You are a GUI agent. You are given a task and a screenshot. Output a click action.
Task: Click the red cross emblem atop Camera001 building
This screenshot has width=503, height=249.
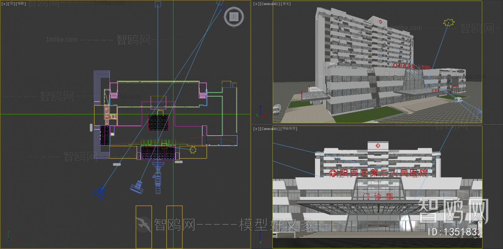(x=378, y=146)
